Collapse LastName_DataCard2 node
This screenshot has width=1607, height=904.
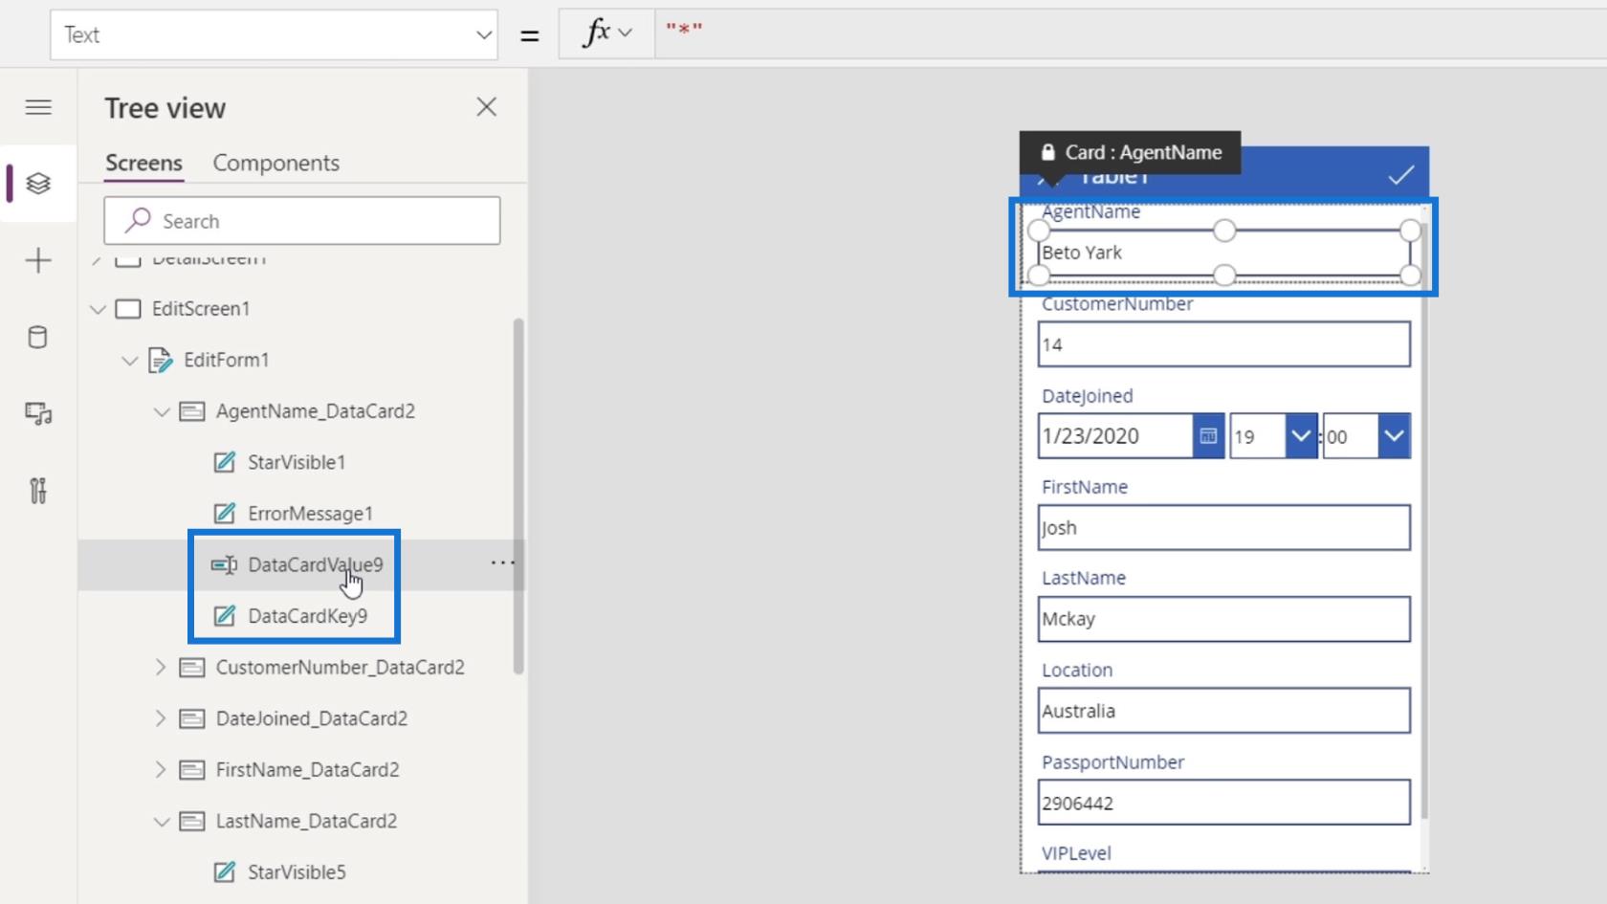tap(161, 821)
